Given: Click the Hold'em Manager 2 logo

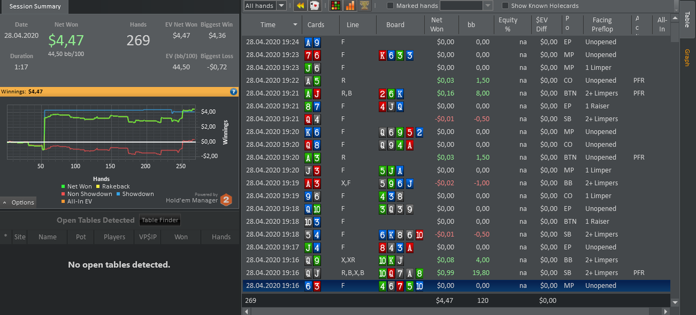Looking at the screenshot, I should click(x=226, y=200).
